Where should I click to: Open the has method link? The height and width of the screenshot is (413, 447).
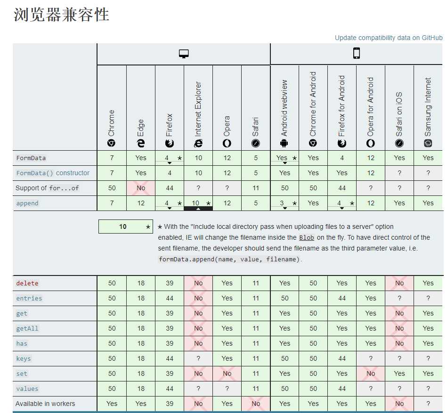(x=22, y=343)
